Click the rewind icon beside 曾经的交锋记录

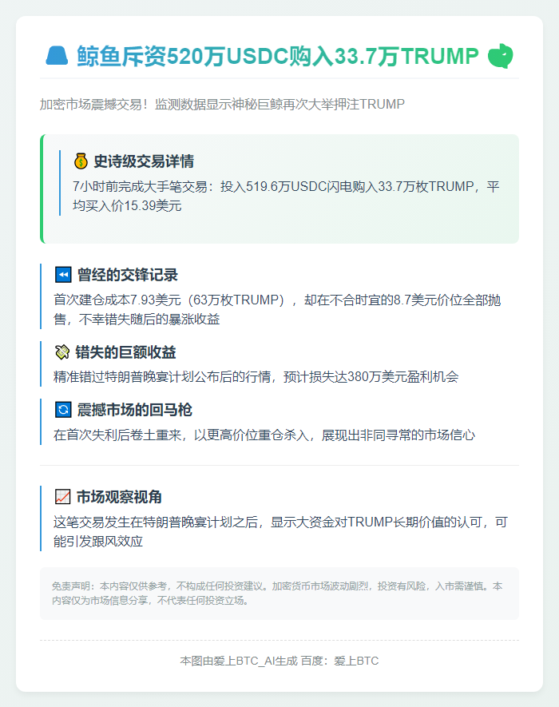click(63, 274)
